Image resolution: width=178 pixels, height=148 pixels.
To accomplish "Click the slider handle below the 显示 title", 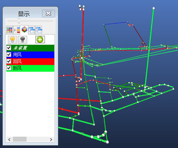I will 19,21.
